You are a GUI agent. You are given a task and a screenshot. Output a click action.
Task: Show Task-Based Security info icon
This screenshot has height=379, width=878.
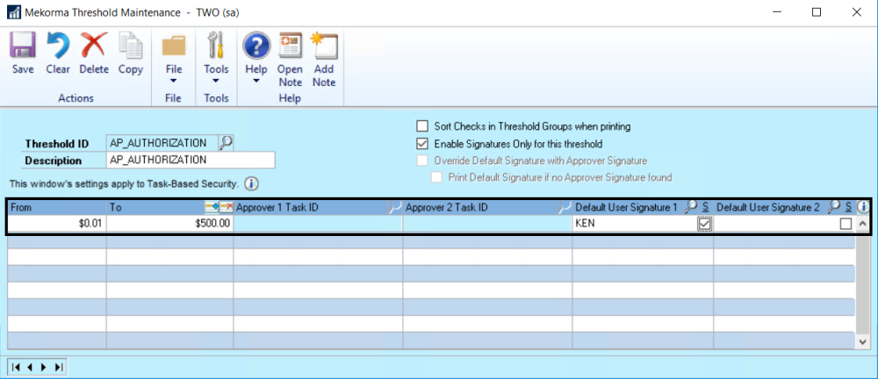point(251,183)
